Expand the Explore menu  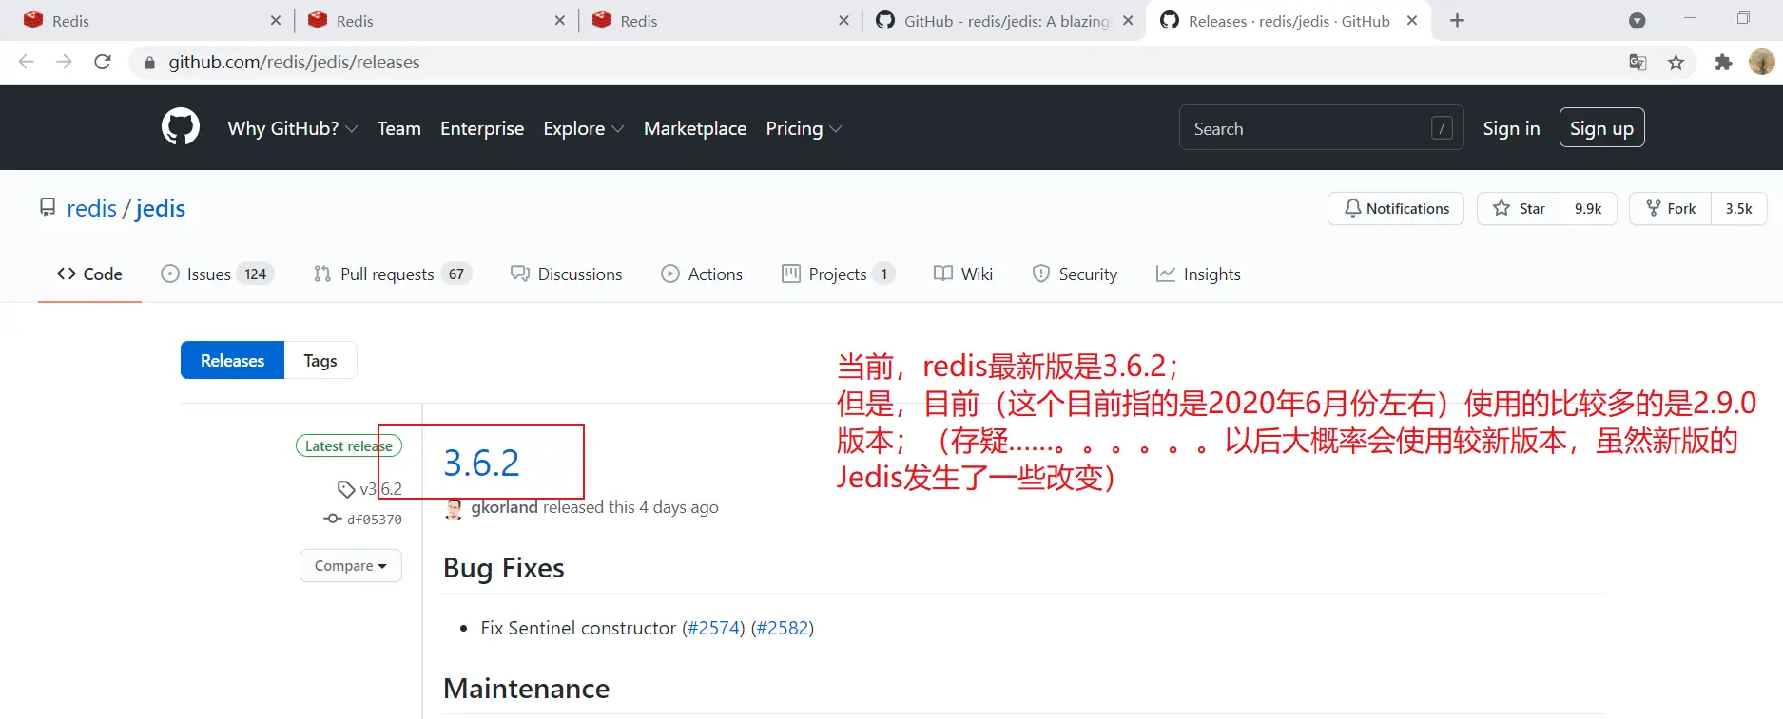tap(584, 128)
